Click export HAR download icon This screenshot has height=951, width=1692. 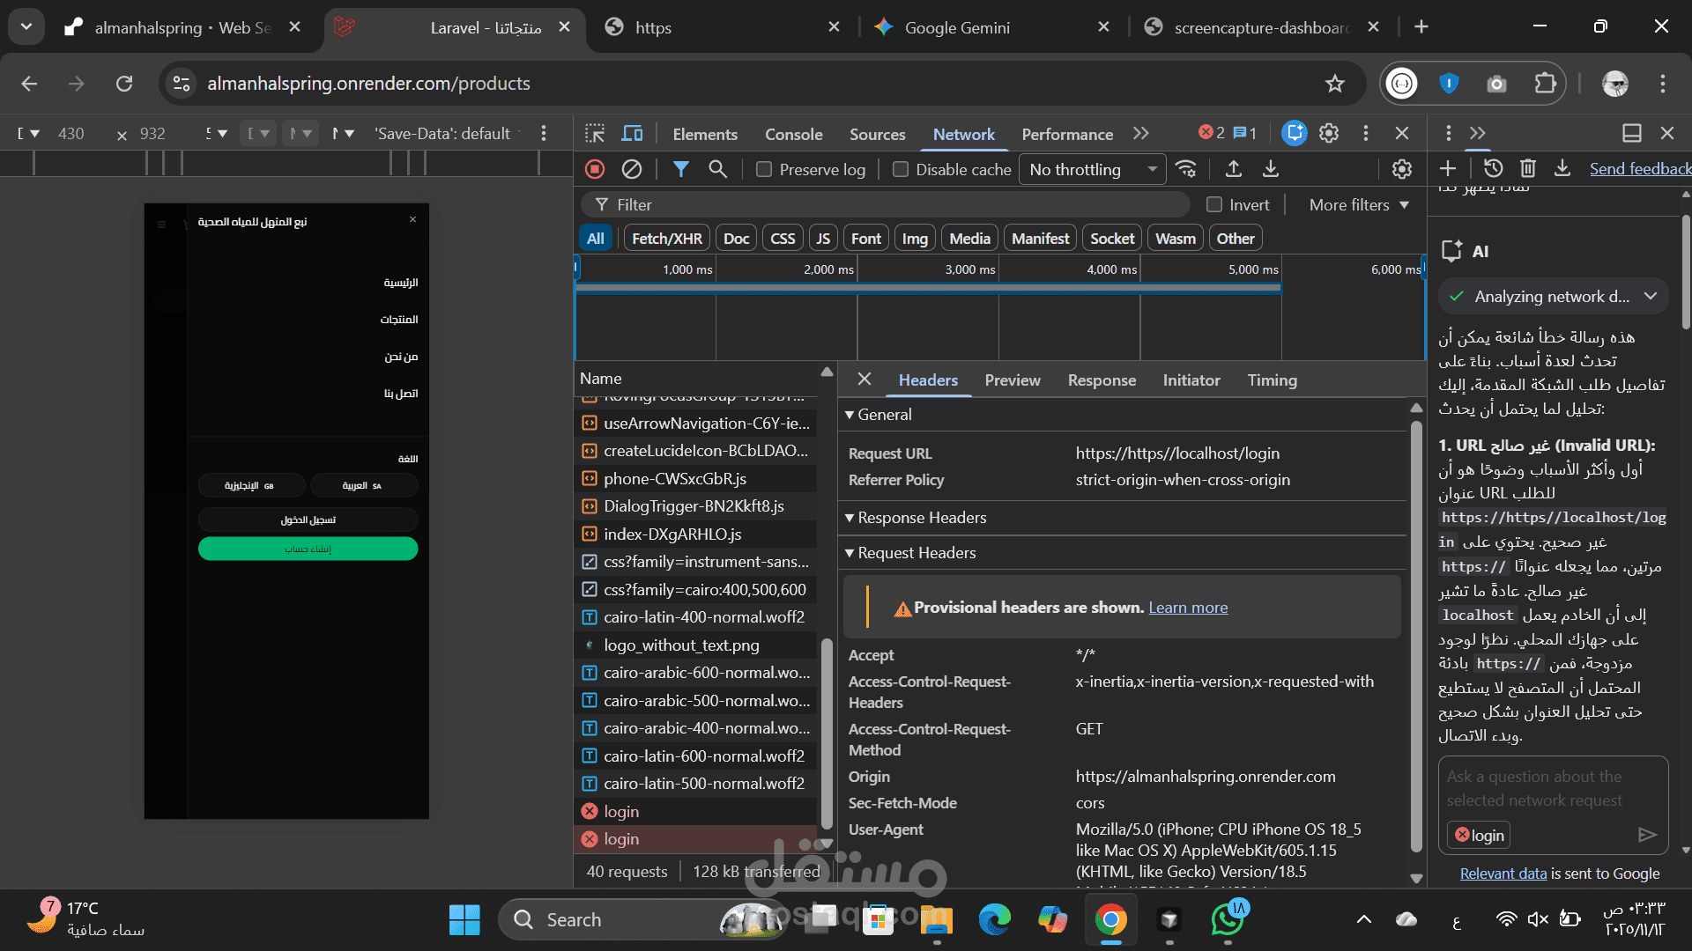1271,169
